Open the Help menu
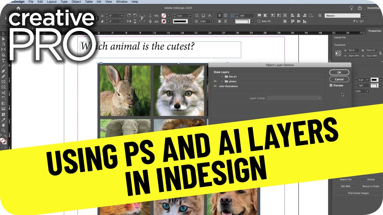Viewport: 383px width, 215px height. [x=135, y=2]
